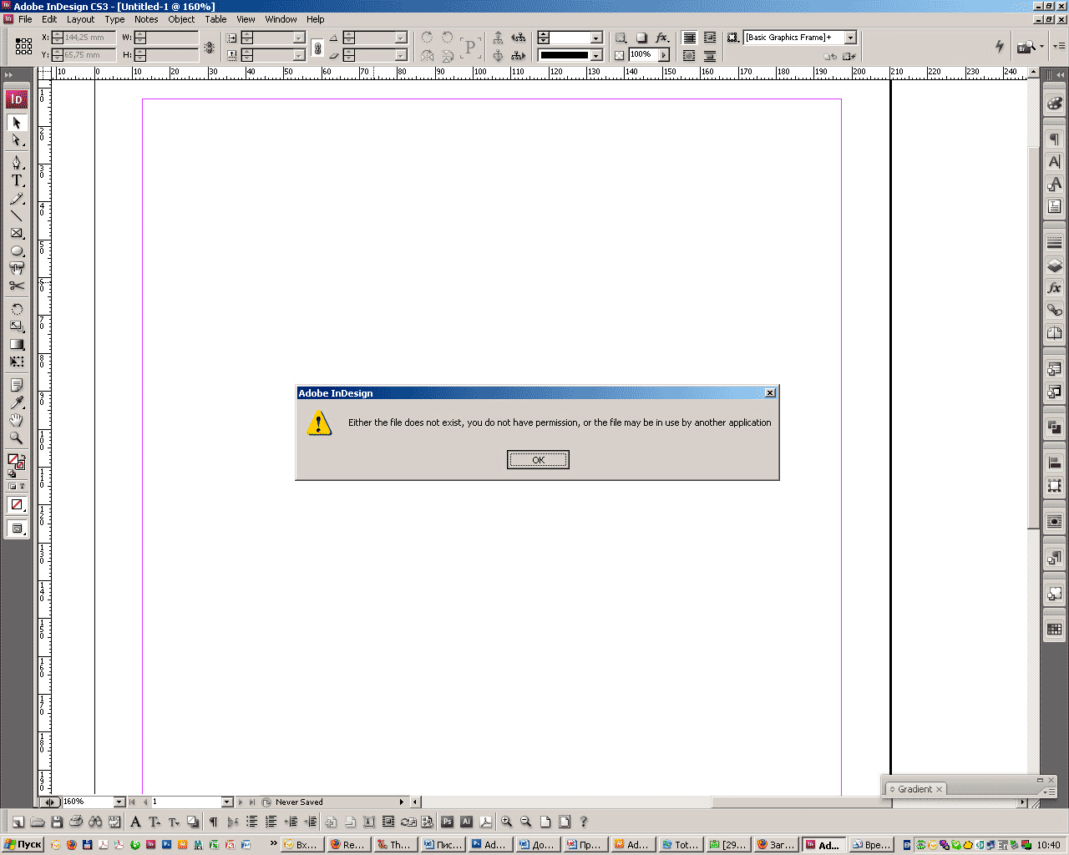The height and width of the screenshot is (855, 1069).
Task: Open the Type menu
Action: (x=115, y=19)
